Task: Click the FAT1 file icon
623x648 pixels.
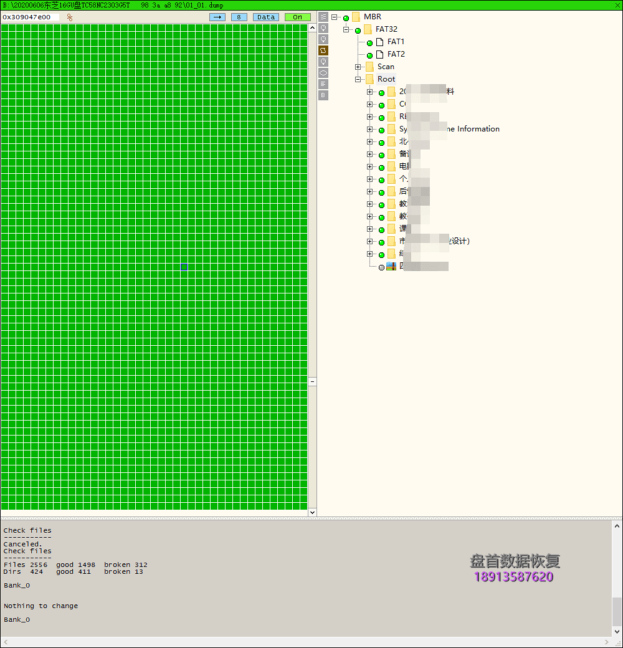Action: pos(379,42)
